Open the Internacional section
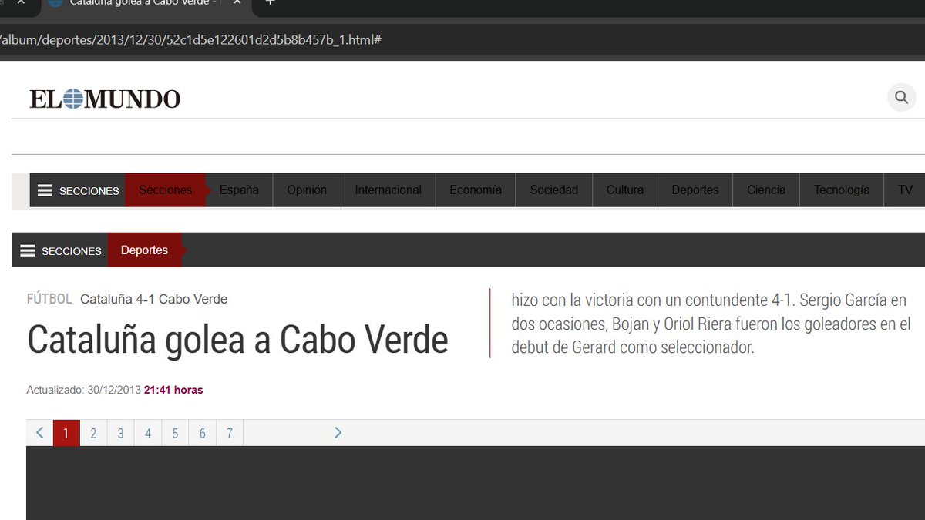Image resolution: width=925 pixels, height=520 pixels. click(388, 190)
